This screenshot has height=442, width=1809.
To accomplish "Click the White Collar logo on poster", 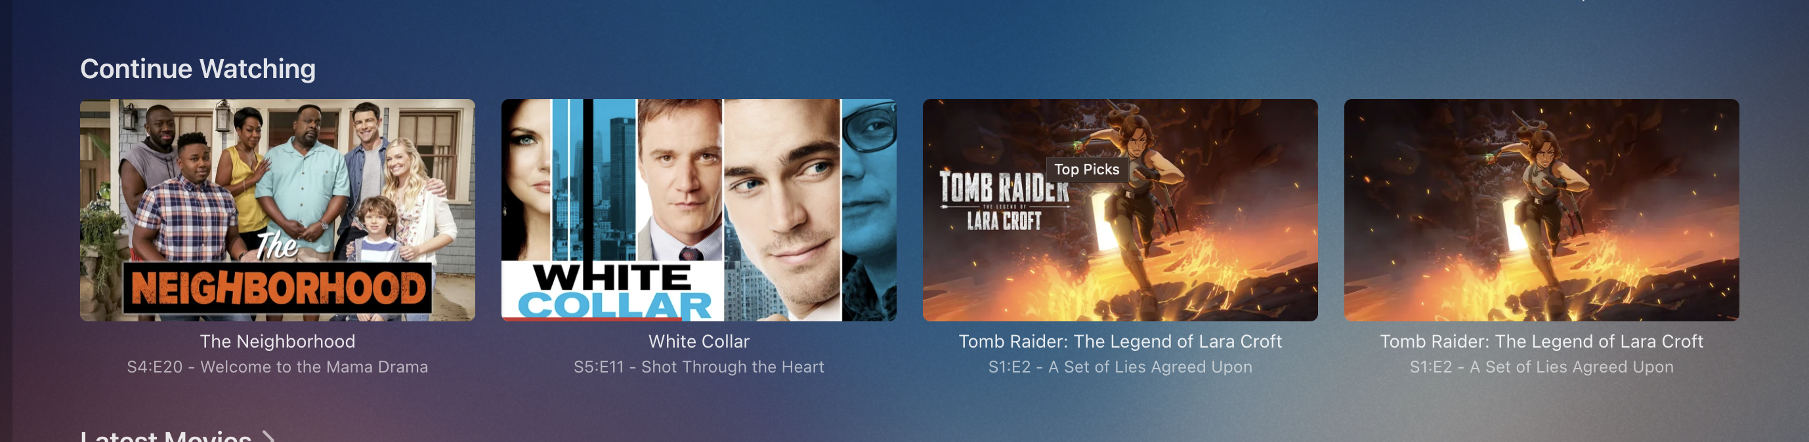I will [614, 291].
